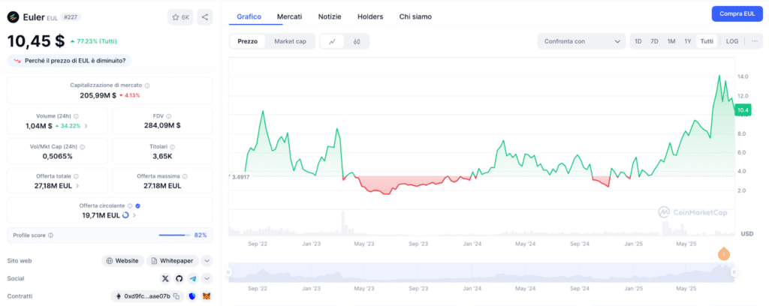Screen dimensions: 769x306
Task: Copy the contract address icon
Action: pos(176,296)
